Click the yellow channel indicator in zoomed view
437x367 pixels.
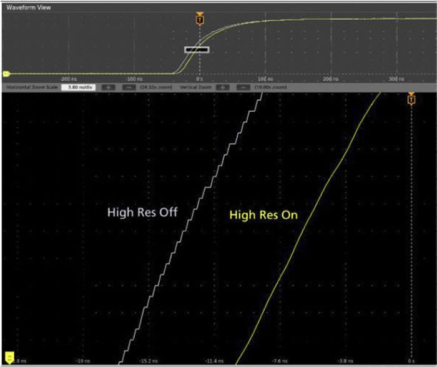[x=9, y=358]
